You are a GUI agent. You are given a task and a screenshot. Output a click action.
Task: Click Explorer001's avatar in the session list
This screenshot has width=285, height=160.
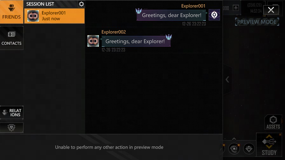pos(33,16)
